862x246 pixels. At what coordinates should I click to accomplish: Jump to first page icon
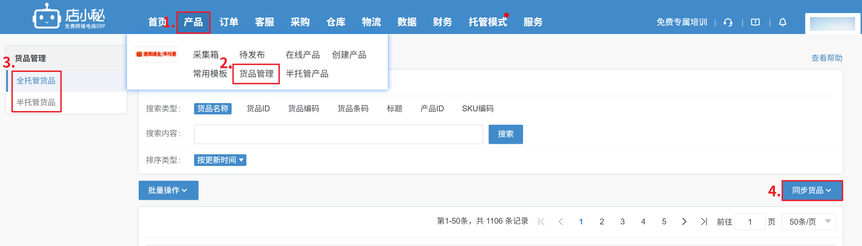point(541,222)
